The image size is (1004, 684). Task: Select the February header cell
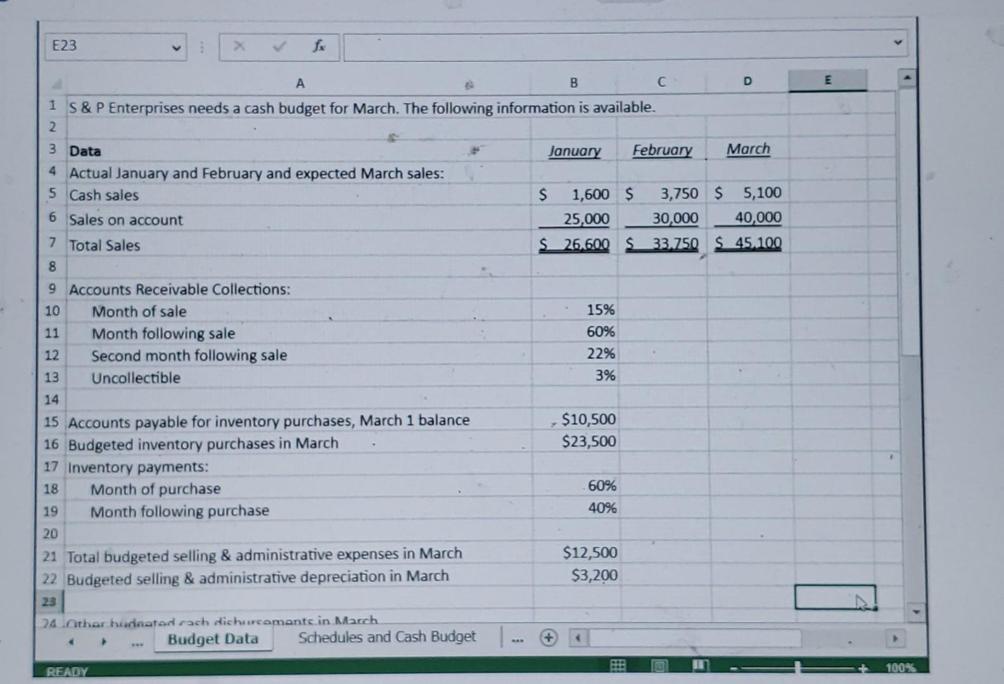tap(662, 150)
